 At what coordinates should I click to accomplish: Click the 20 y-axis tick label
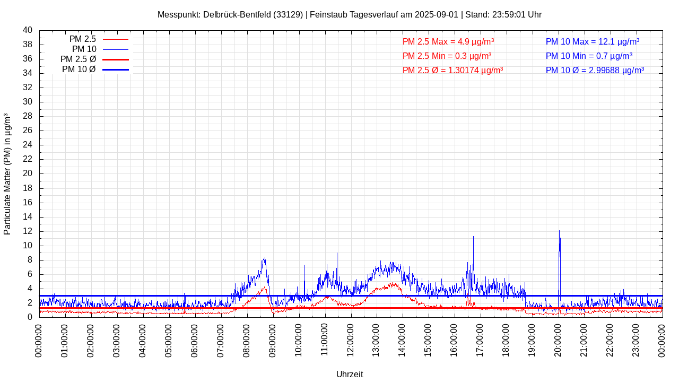(x=28, y=173)
